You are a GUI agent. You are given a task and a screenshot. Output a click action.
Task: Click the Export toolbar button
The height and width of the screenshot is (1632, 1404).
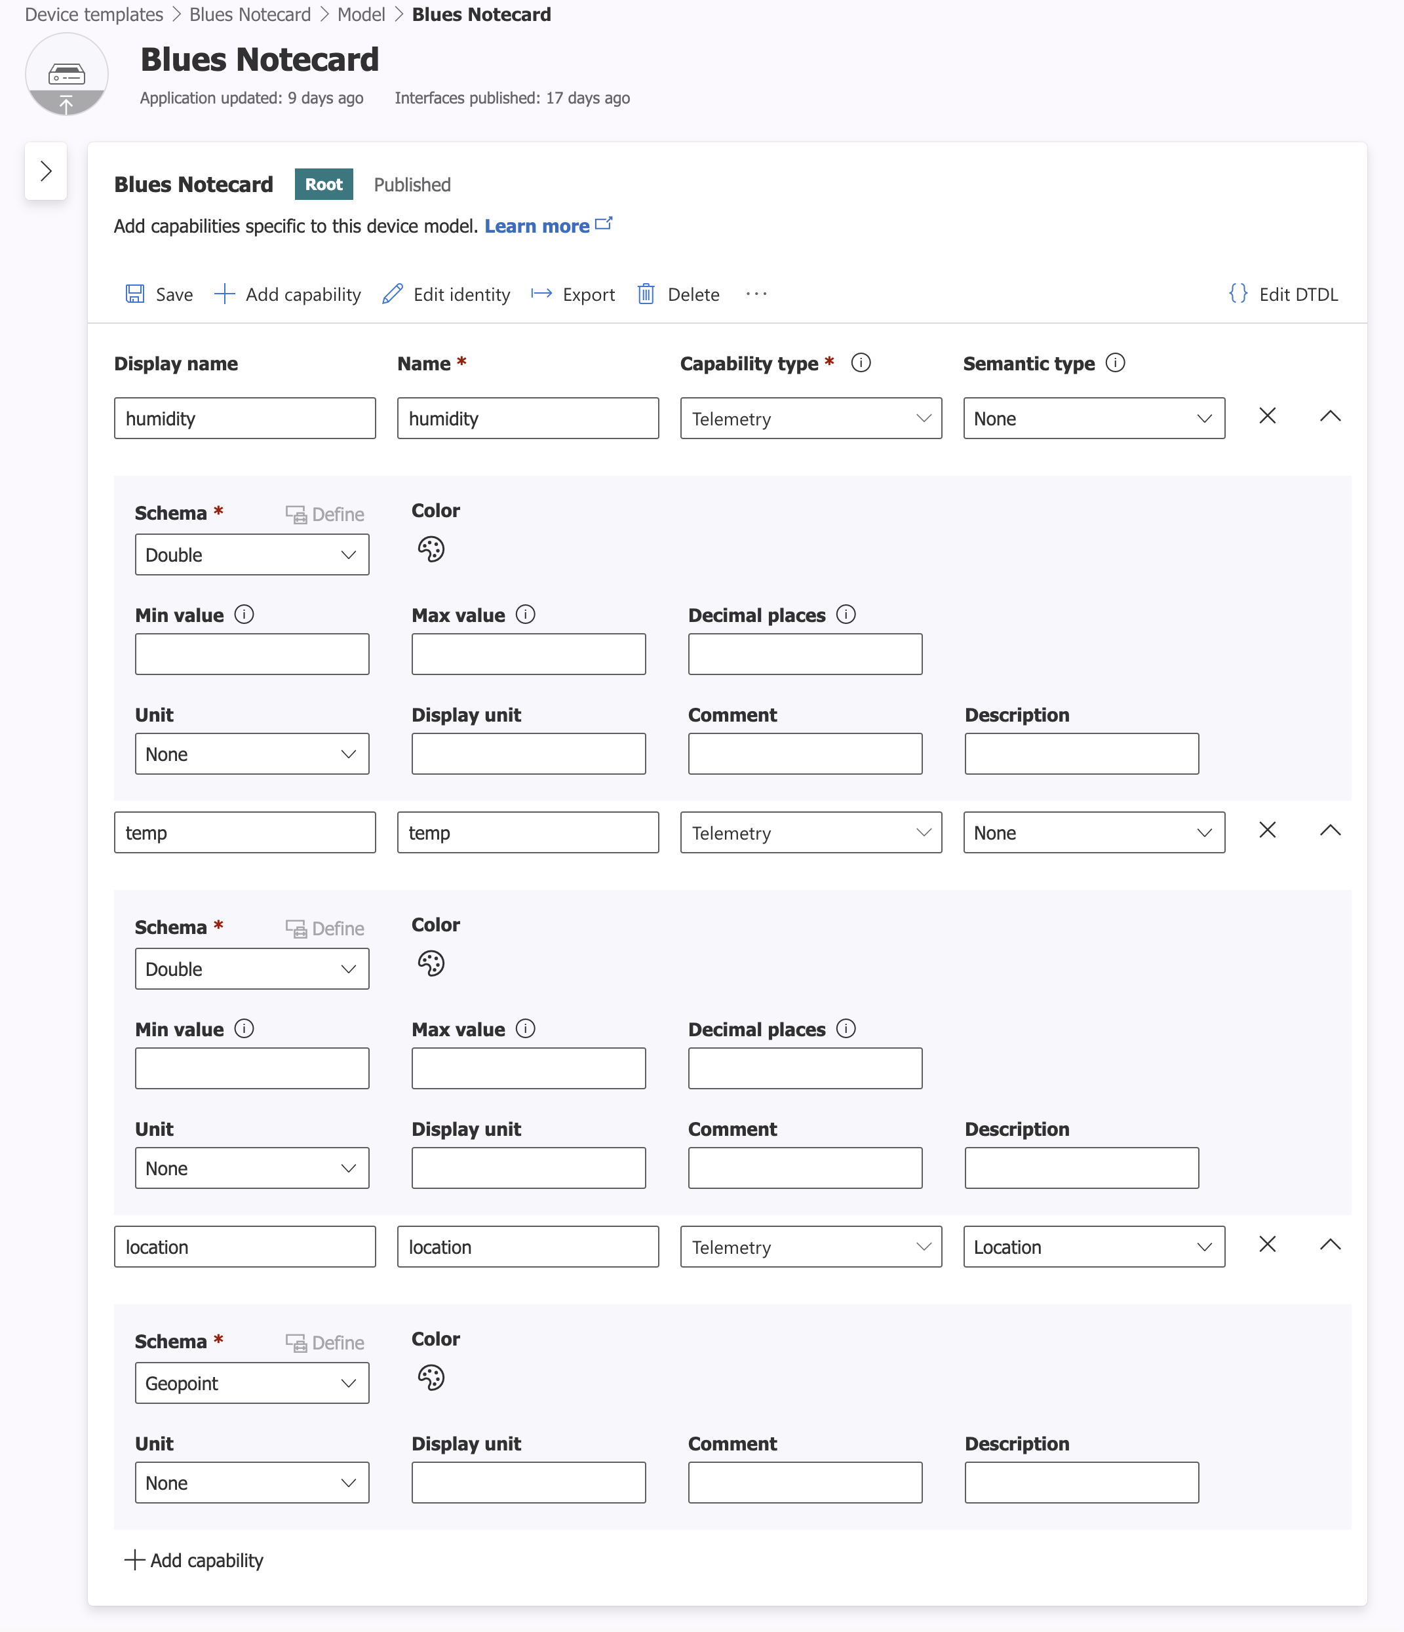573,294
